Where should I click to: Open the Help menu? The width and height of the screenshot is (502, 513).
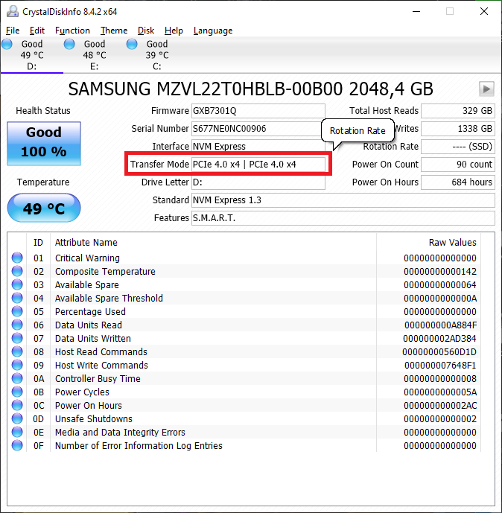174,31
